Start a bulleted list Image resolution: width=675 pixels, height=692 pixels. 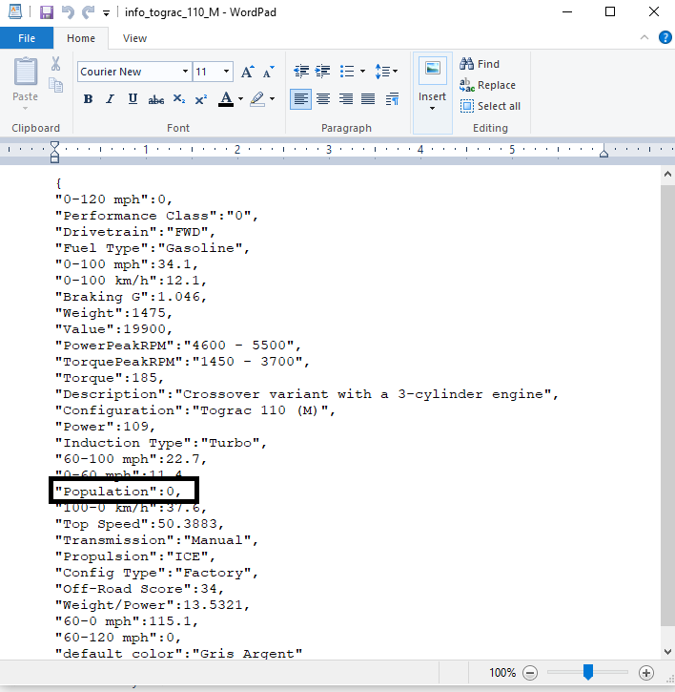pos(347,72)
